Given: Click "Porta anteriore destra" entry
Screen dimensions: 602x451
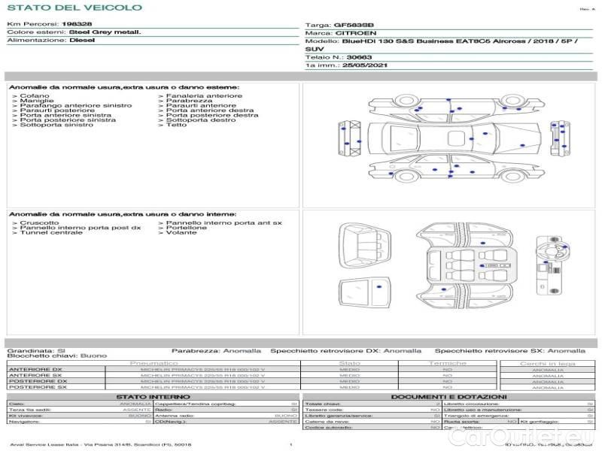Looking at the screenshot, I should tap(210, 110).
